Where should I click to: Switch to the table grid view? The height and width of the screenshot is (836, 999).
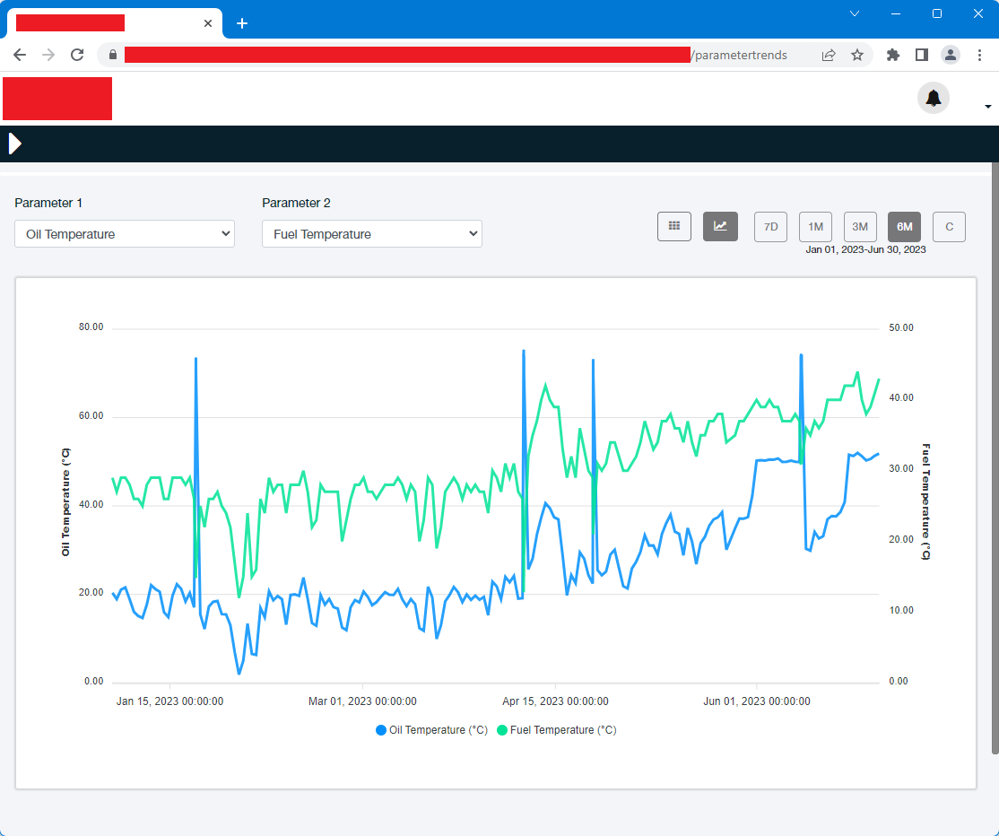click(674, 227)
